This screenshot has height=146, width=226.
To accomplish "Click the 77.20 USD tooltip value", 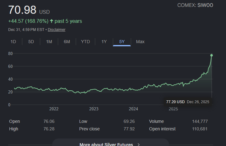I will (175, 102).
